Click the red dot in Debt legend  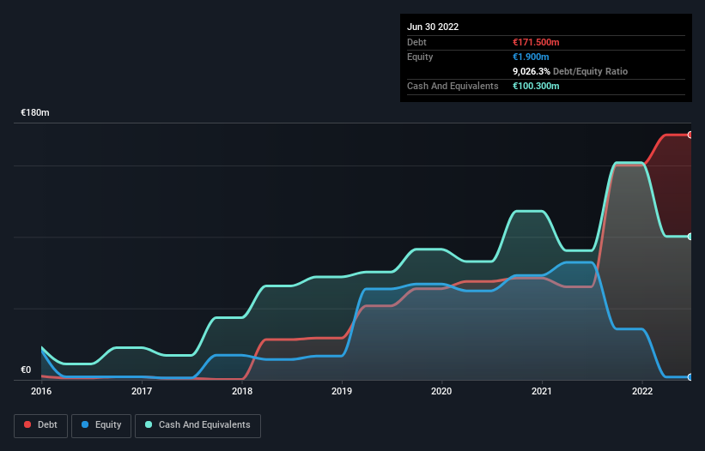[x=27, y=424]
